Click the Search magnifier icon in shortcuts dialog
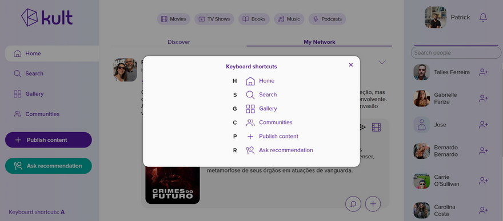The image size is (503, 221). pos(250,95)
